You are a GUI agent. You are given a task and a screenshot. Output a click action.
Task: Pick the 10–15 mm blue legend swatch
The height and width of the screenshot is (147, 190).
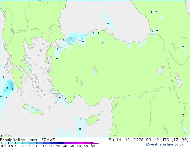pos(40,143)
